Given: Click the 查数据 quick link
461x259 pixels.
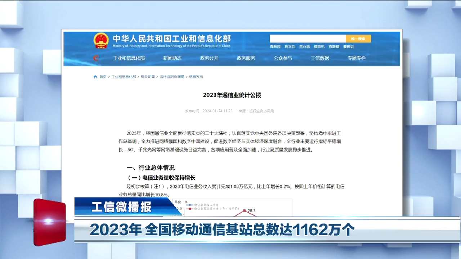Looking at the screenshot, I should [x=334, y=47].
